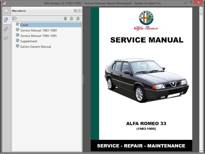
Task: Maximize the Acrobat window
Action: coord(191,3)
